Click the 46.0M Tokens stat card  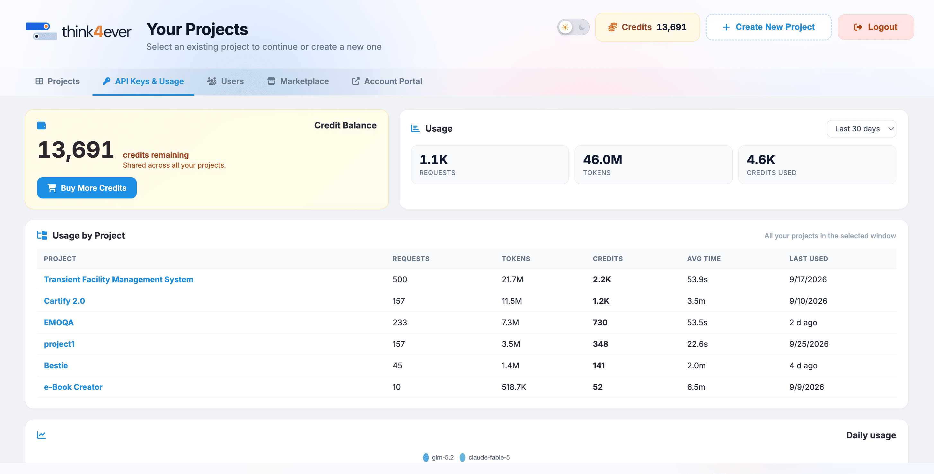[653, 165]
